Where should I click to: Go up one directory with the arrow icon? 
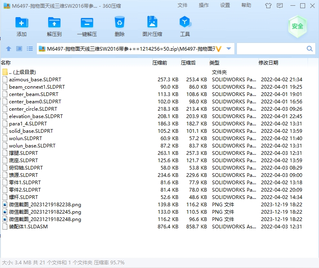[x=9, y=49]
